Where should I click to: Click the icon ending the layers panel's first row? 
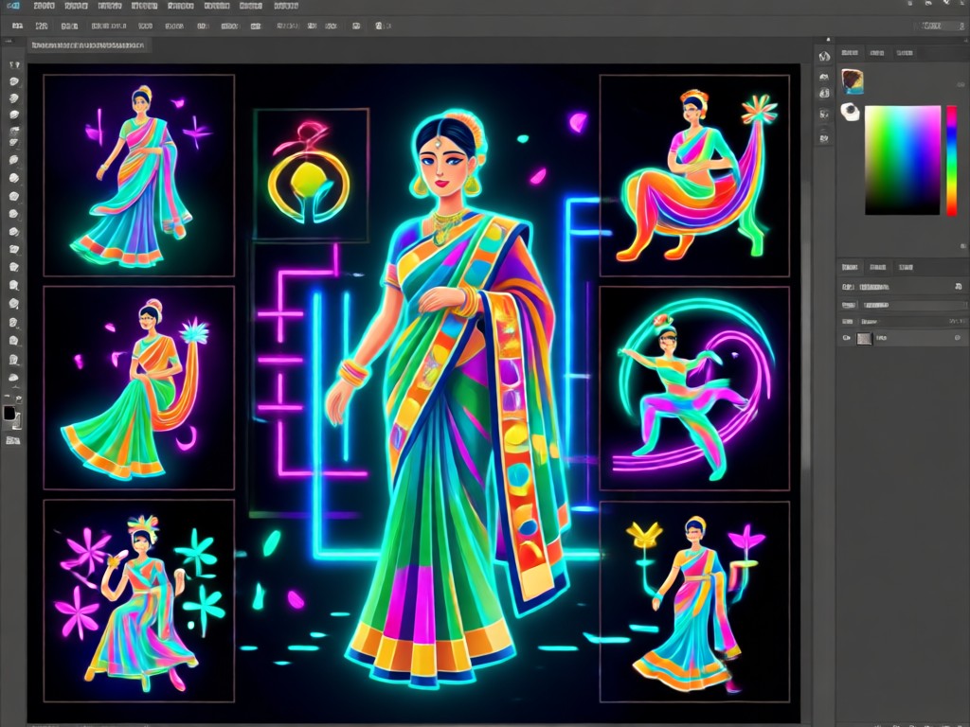point(959,287)
